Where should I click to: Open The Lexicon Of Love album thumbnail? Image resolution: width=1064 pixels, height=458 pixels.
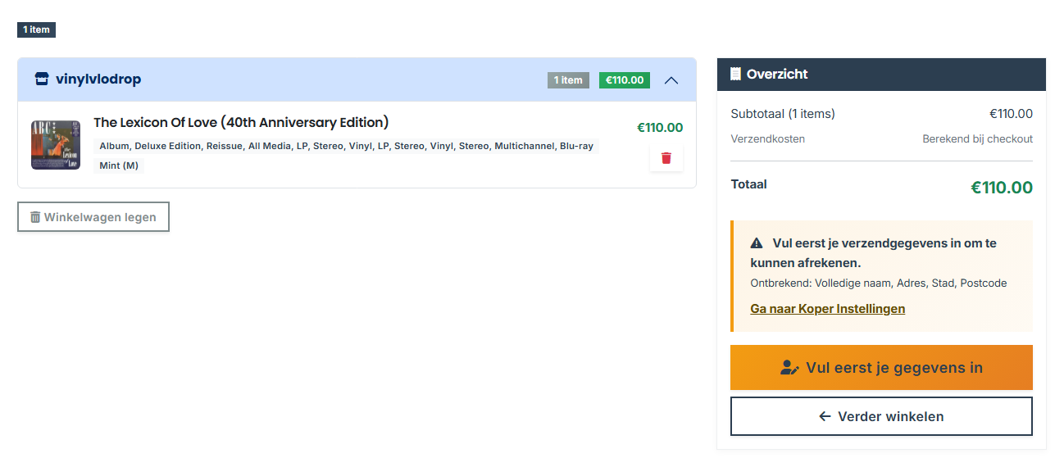pos(56,145)
